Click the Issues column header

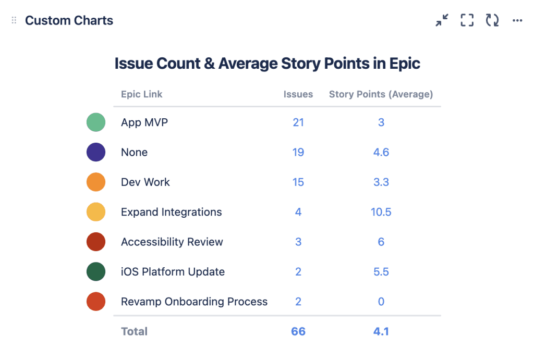point(298,94)
